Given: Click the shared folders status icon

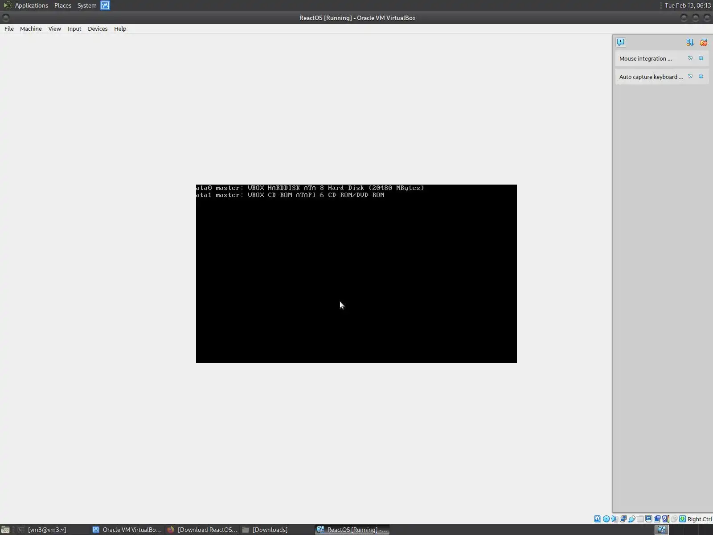Looking at the screenshot, I should click(640, 519).
